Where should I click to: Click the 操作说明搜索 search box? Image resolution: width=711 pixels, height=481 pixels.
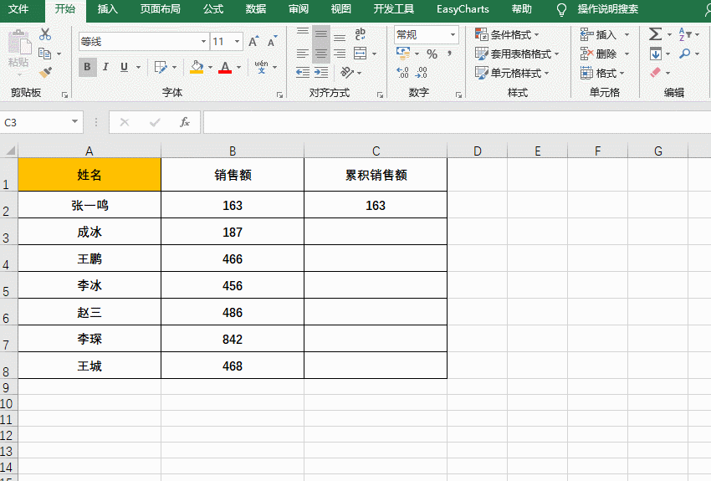coord(607,9)
